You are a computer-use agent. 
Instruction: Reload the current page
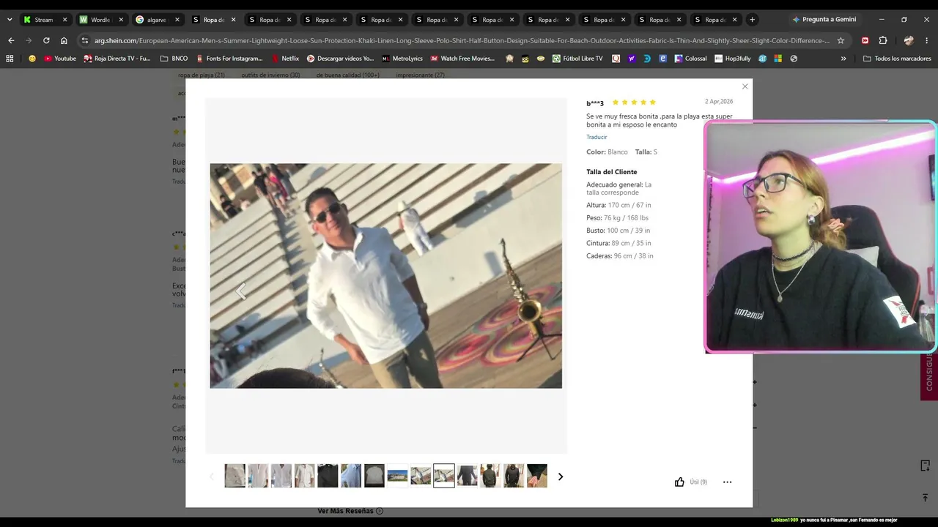tap(46, 40)
